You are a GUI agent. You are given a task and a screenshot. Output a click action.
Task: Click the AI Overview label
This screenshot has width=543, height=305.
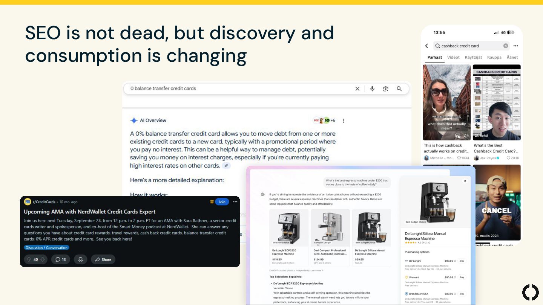(x=153, y=120)
